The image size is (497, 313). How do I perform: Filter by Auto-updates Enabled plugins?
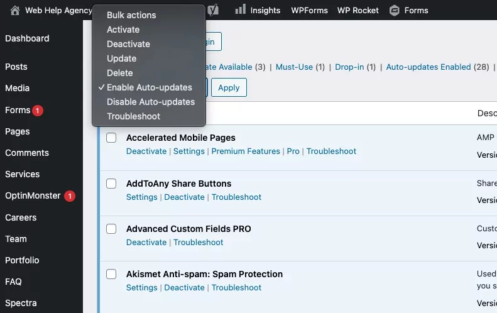429,67
